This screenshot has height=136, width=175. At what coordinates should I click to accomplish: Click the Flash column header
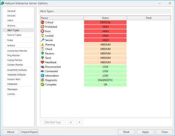point(149,18)
